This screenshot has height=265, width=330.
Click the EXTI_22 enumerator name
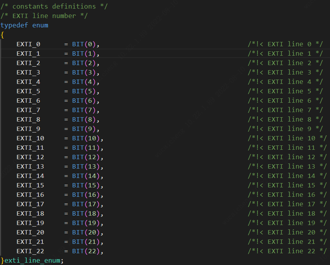click(x=30, y=251)
